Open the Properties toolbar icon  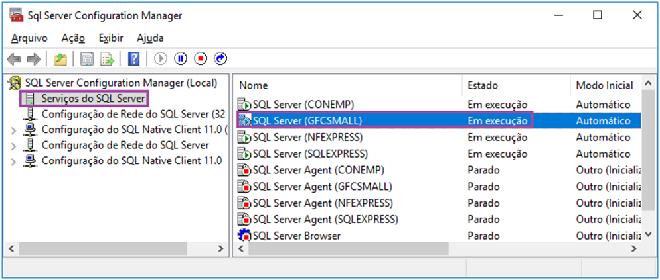pos(87,59)
